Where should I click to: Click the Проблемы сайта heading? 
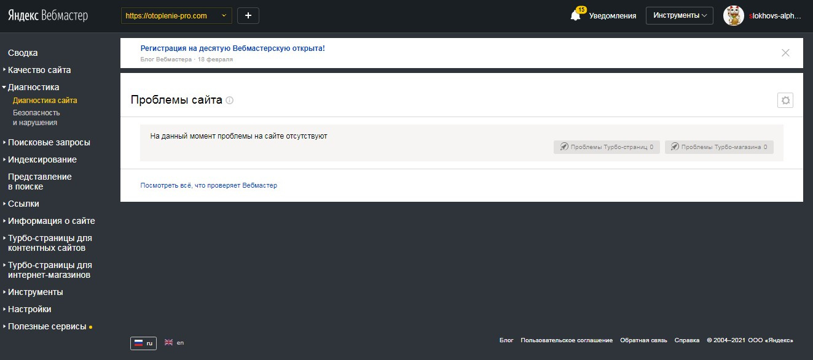tap(176, 101)
